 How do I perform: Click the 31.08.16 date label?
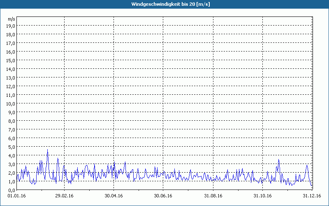(213, 196)
